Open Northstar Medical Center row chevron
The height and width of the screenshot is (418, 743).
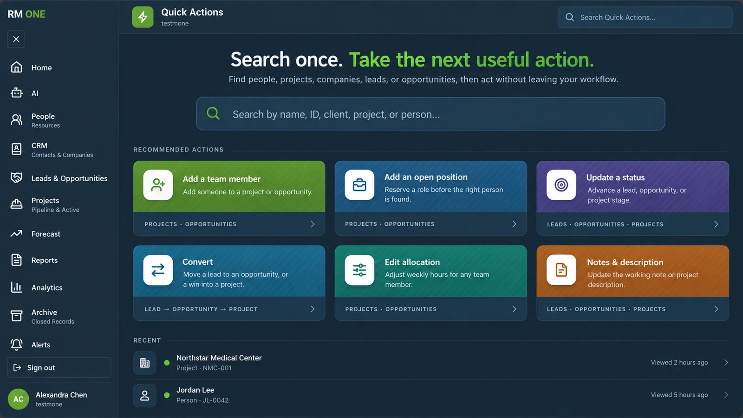coord(726,362)
